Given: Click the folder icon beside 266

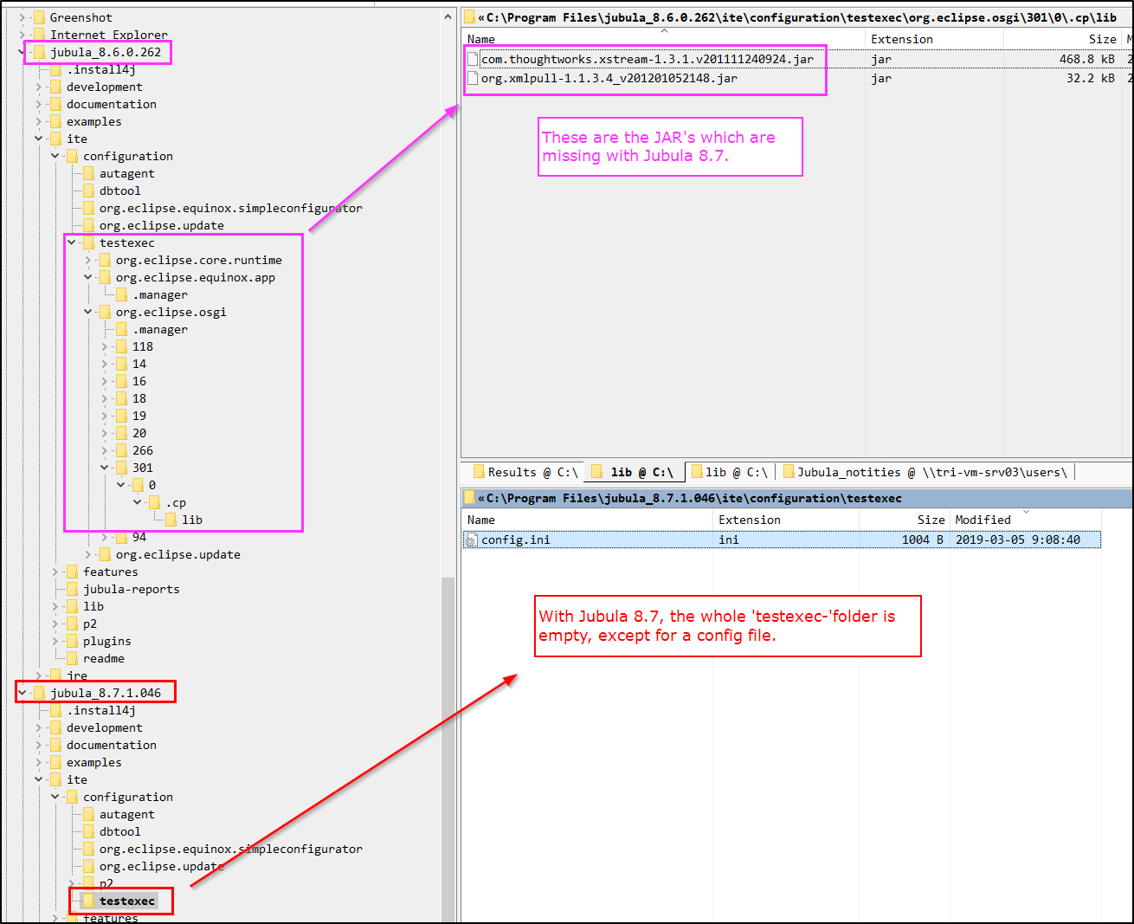Looking at the screenshot, I should point(121,450).
